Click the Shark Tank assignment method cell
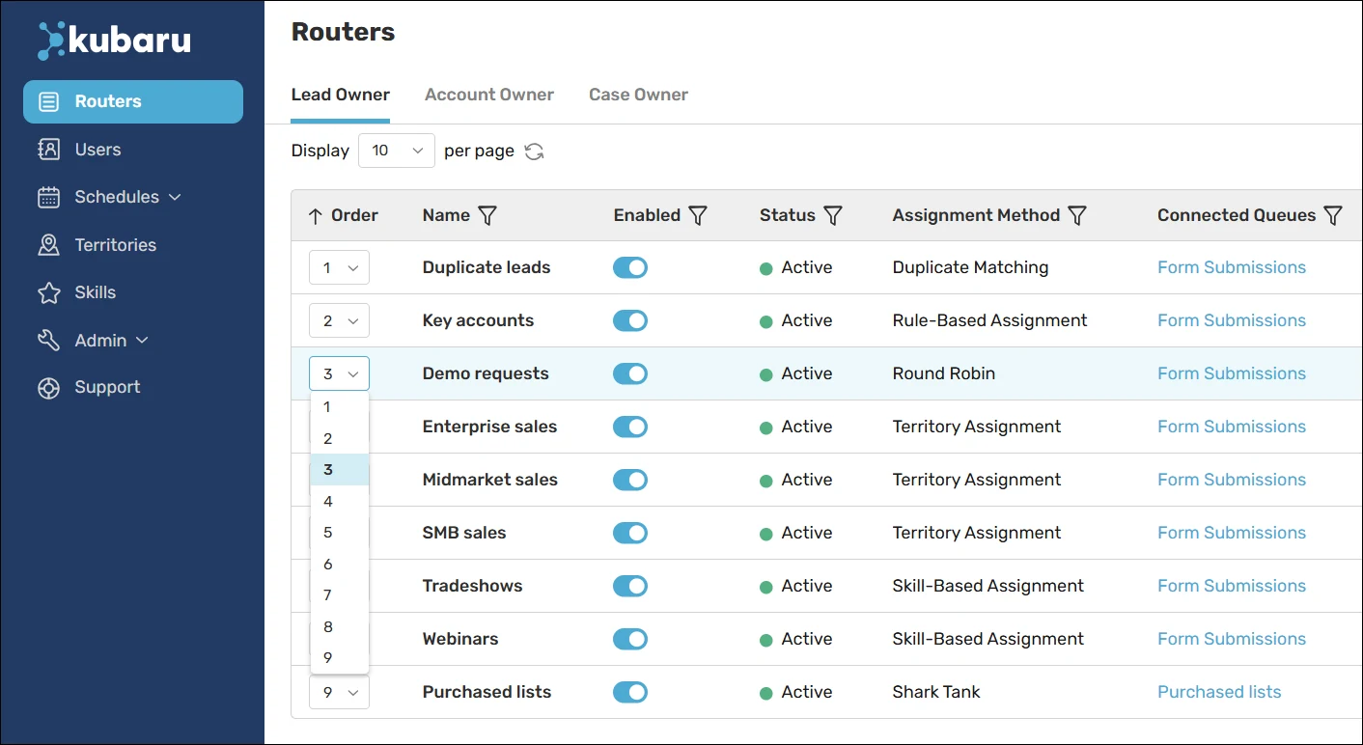Screen dimensions: 1363x745 tap(936, 693)
